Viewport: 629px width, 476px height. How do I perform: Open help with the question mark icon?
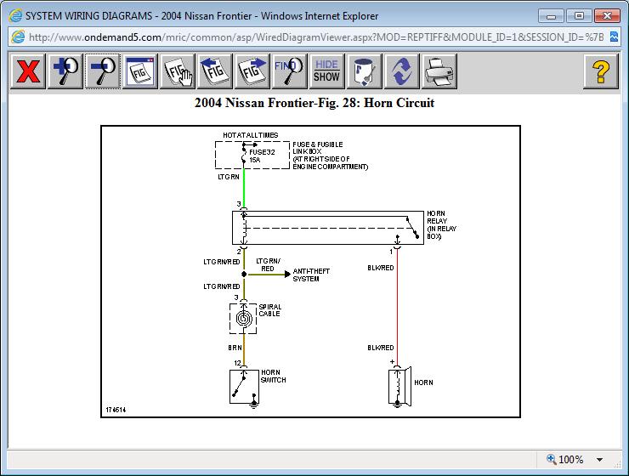click(x=600, y=71)
